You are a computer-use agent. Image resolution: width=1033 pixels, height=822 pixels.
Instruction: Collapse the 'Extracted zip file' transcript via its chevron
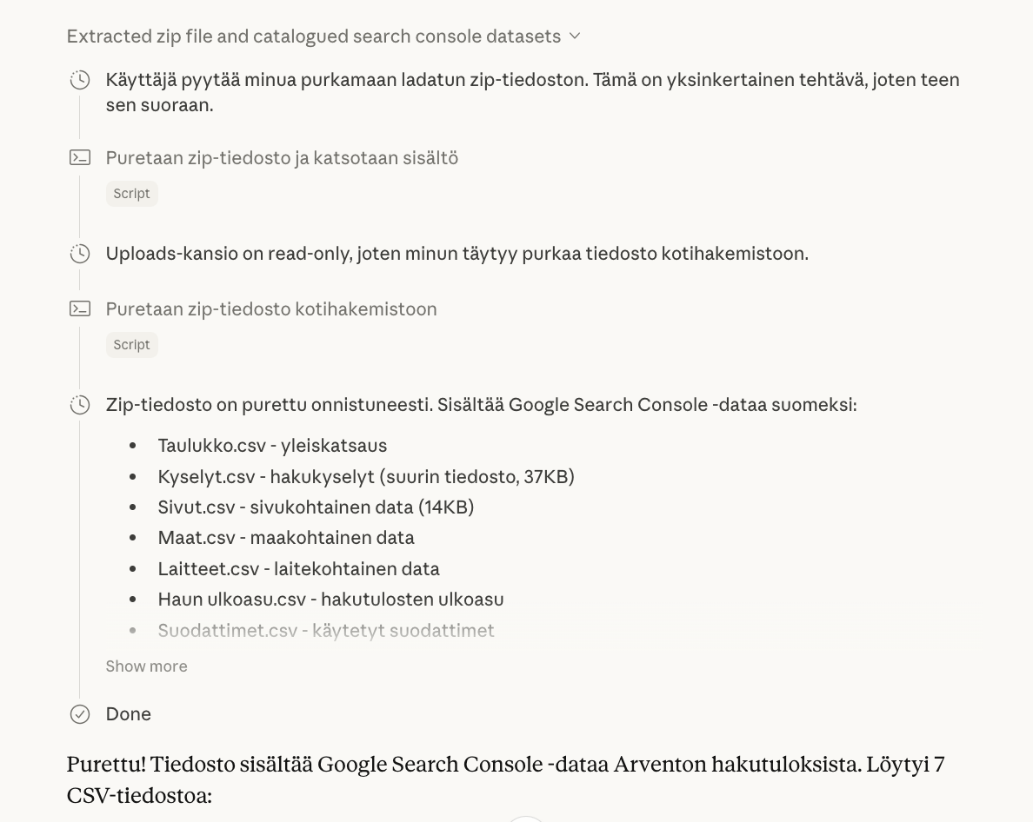click(573, 36)
